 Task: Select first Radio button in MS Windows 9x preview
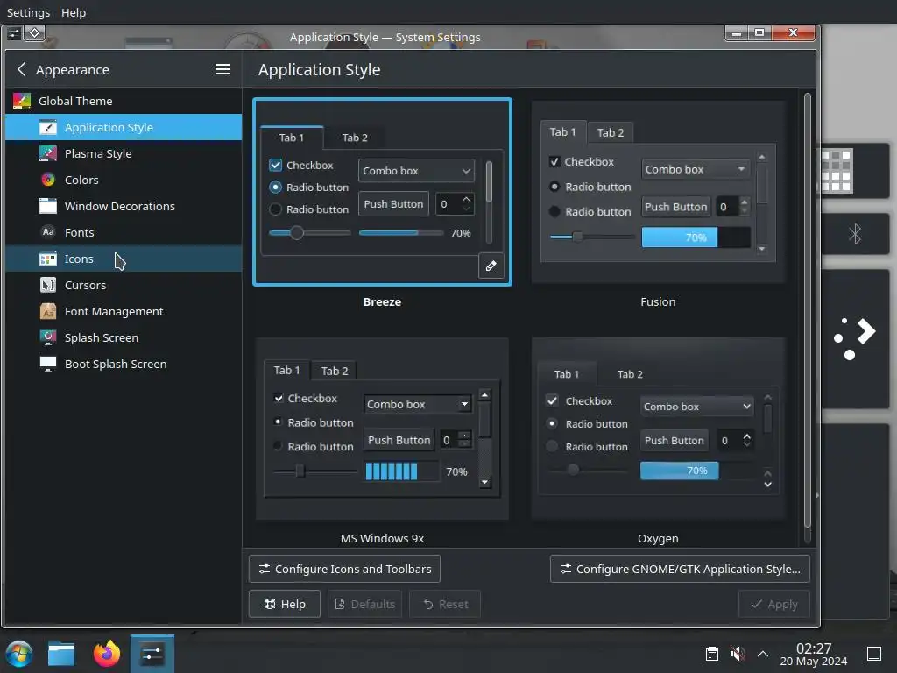(x=278, y=422)
